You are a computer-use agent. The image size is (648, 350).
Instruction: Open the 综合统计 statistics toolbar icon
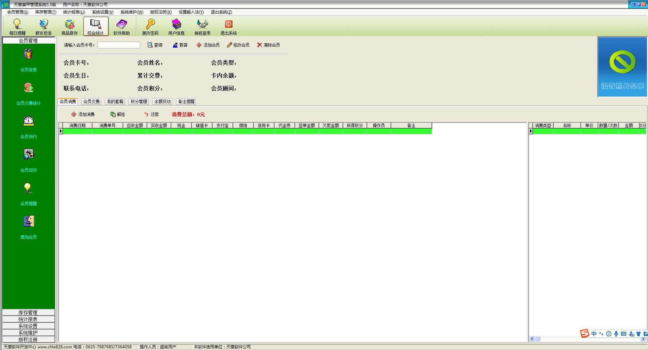coord(96,26)
